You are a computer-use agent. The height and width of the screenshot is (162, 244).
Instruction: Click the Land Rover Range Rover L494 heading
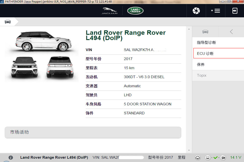[x=126, y=35]
